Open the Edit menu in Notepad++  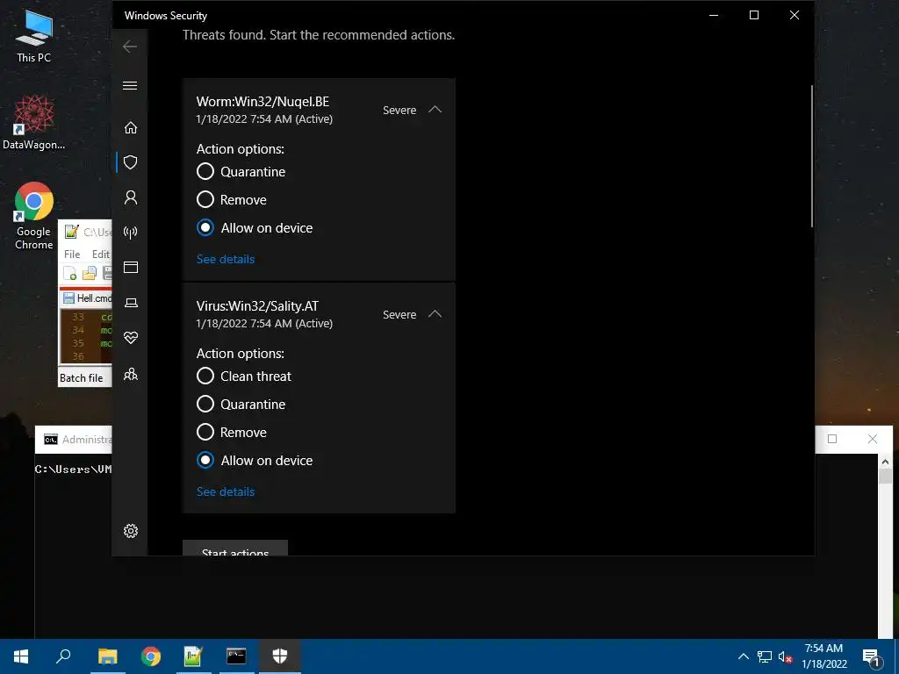click(x=101, y=254)
